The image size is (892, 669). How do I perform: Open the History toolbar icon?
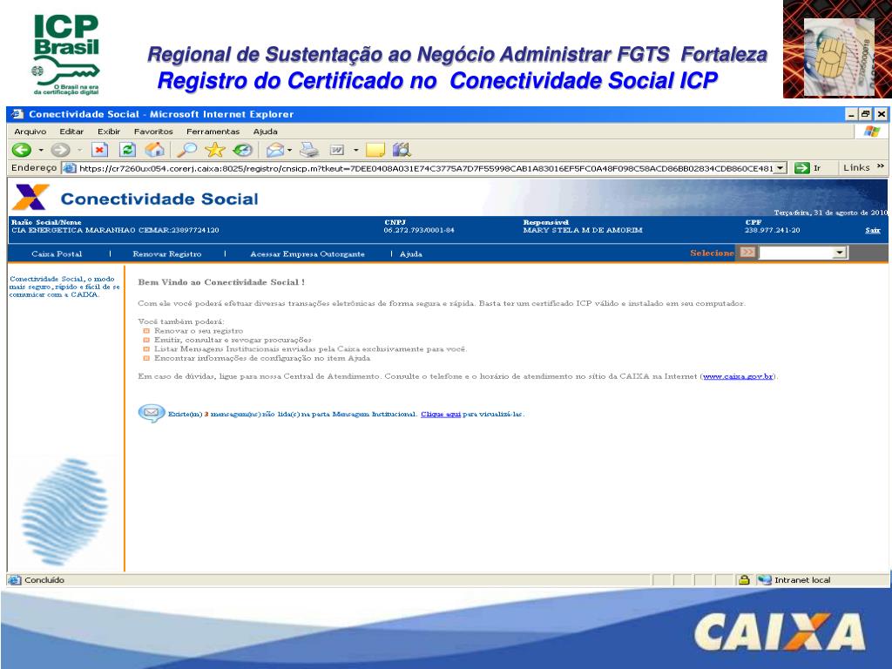pyautogui.click(x=243, y=150)
